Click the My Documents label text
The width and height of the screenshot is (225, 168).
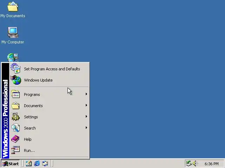point(13,16)
